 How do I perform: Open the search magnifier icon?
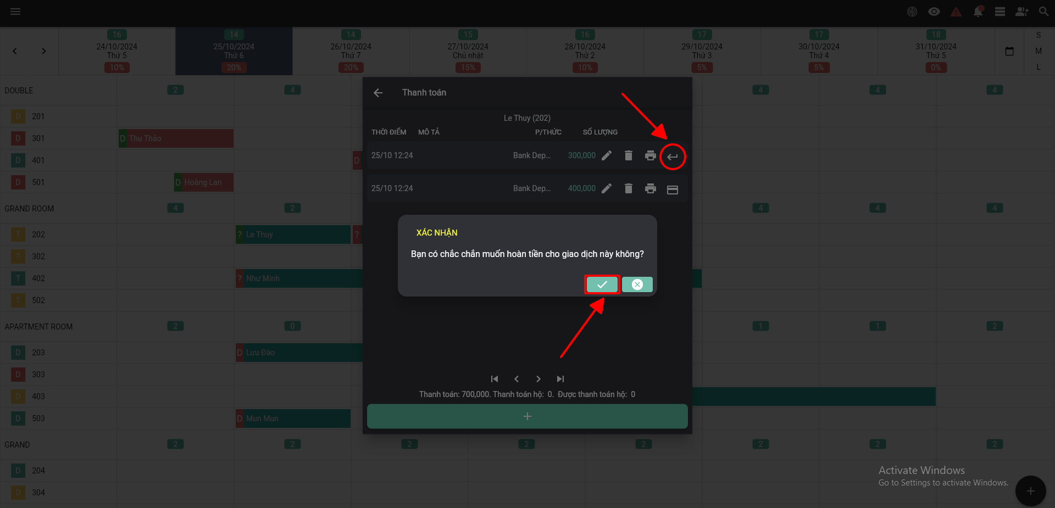click(x=1044, y=12)
